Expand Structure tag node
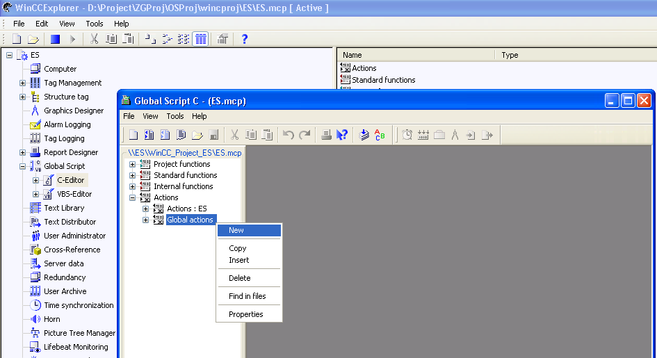 pos(23,97)
